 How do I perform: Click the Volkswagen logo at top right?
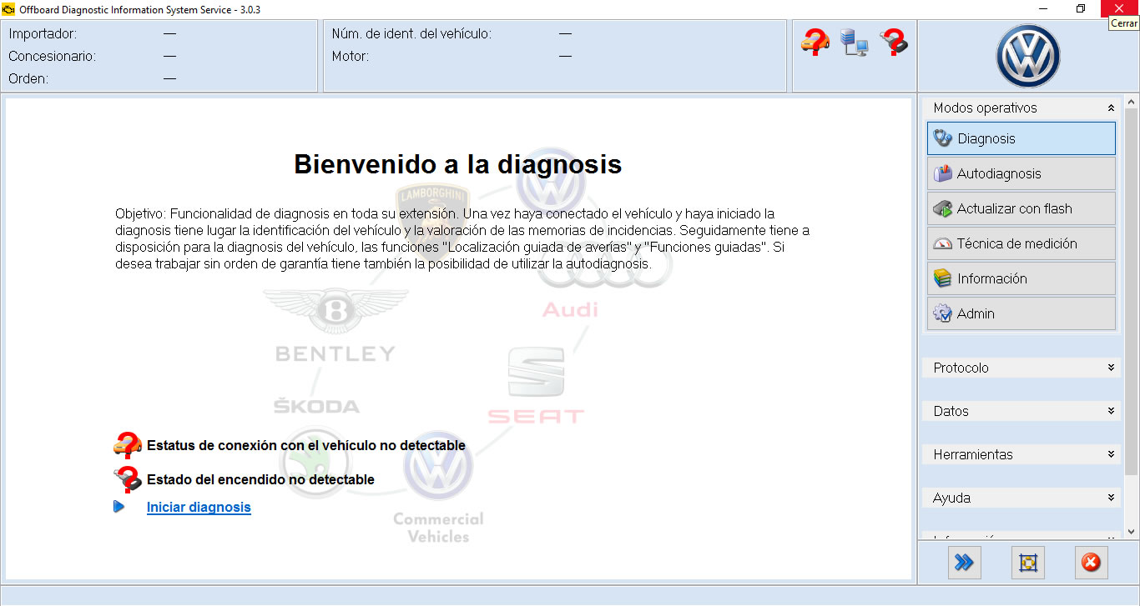(x=1027, y=56)
